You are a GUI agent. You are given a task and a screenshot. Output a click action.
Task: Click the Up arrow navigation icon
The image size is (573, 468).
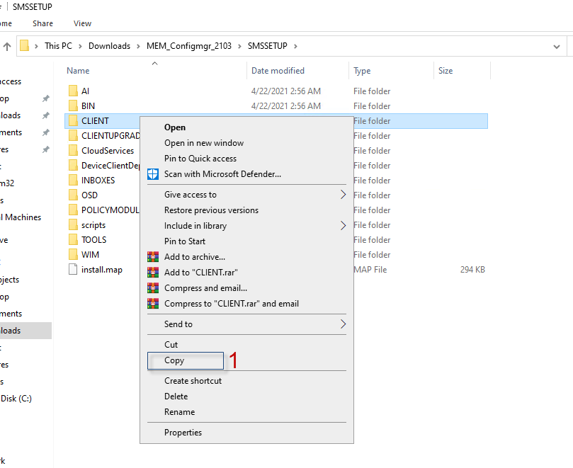pos(7,47)
